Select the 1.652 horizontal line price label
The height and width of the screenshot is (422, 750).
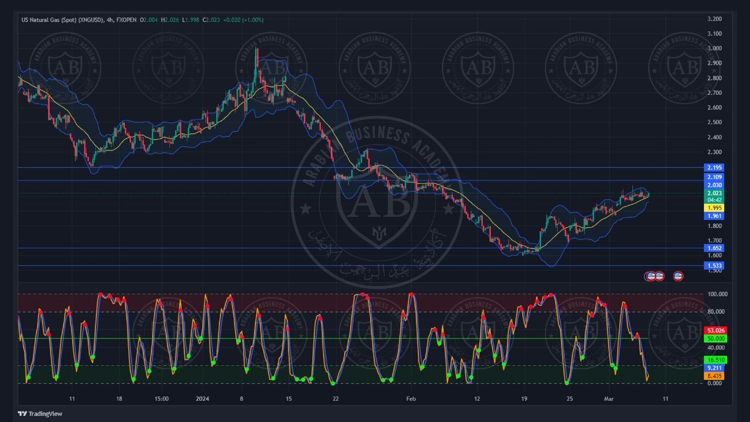pyautogui.click(x=715, y=248)
